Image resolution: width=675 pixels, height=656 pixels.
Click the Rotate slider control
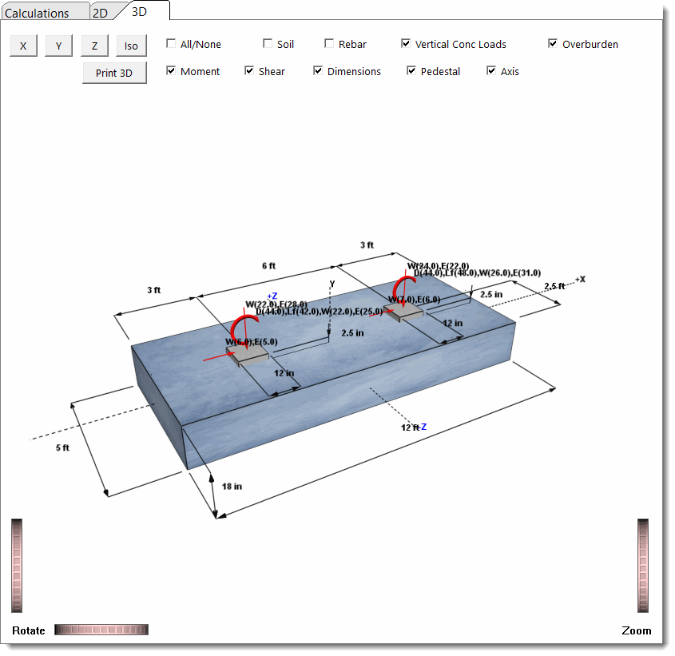[x=101, y=630]
